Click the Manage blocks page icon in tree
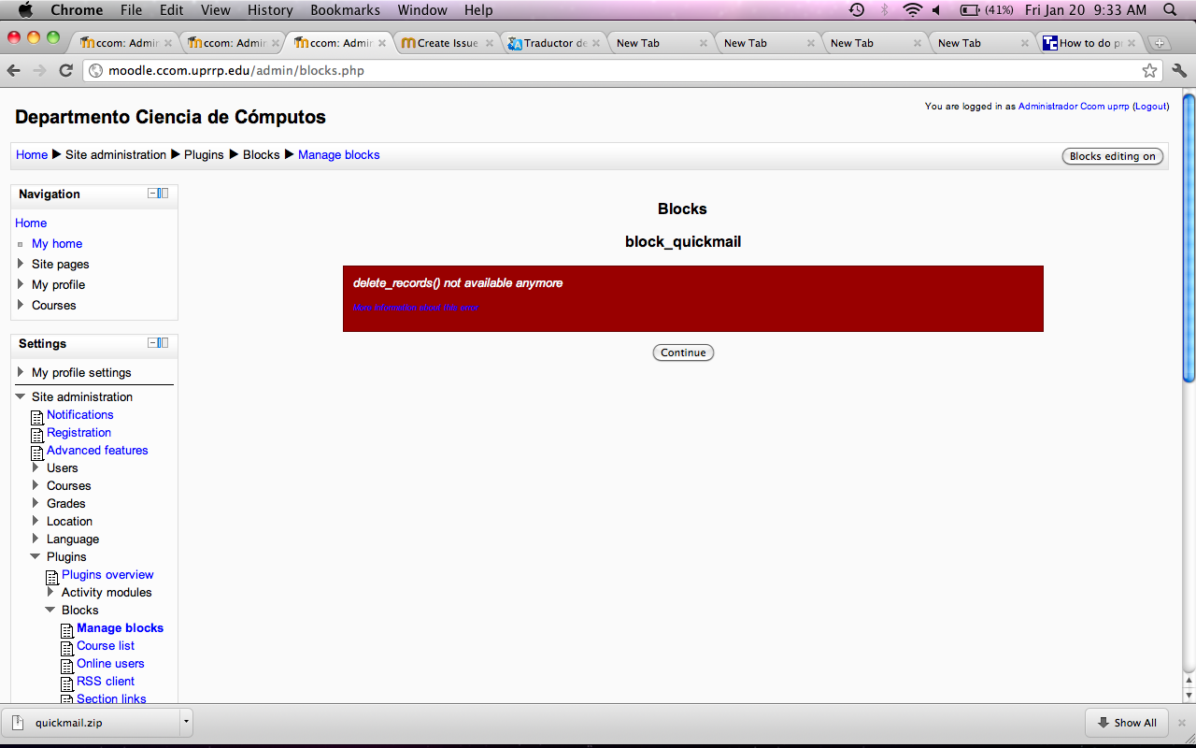Image resolution: width=1196 pixels, height=748 pixels. coord(67,630)
